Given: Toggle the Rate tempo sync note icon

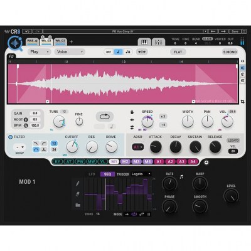Looking at the screenshot, I should click(181, 177).
